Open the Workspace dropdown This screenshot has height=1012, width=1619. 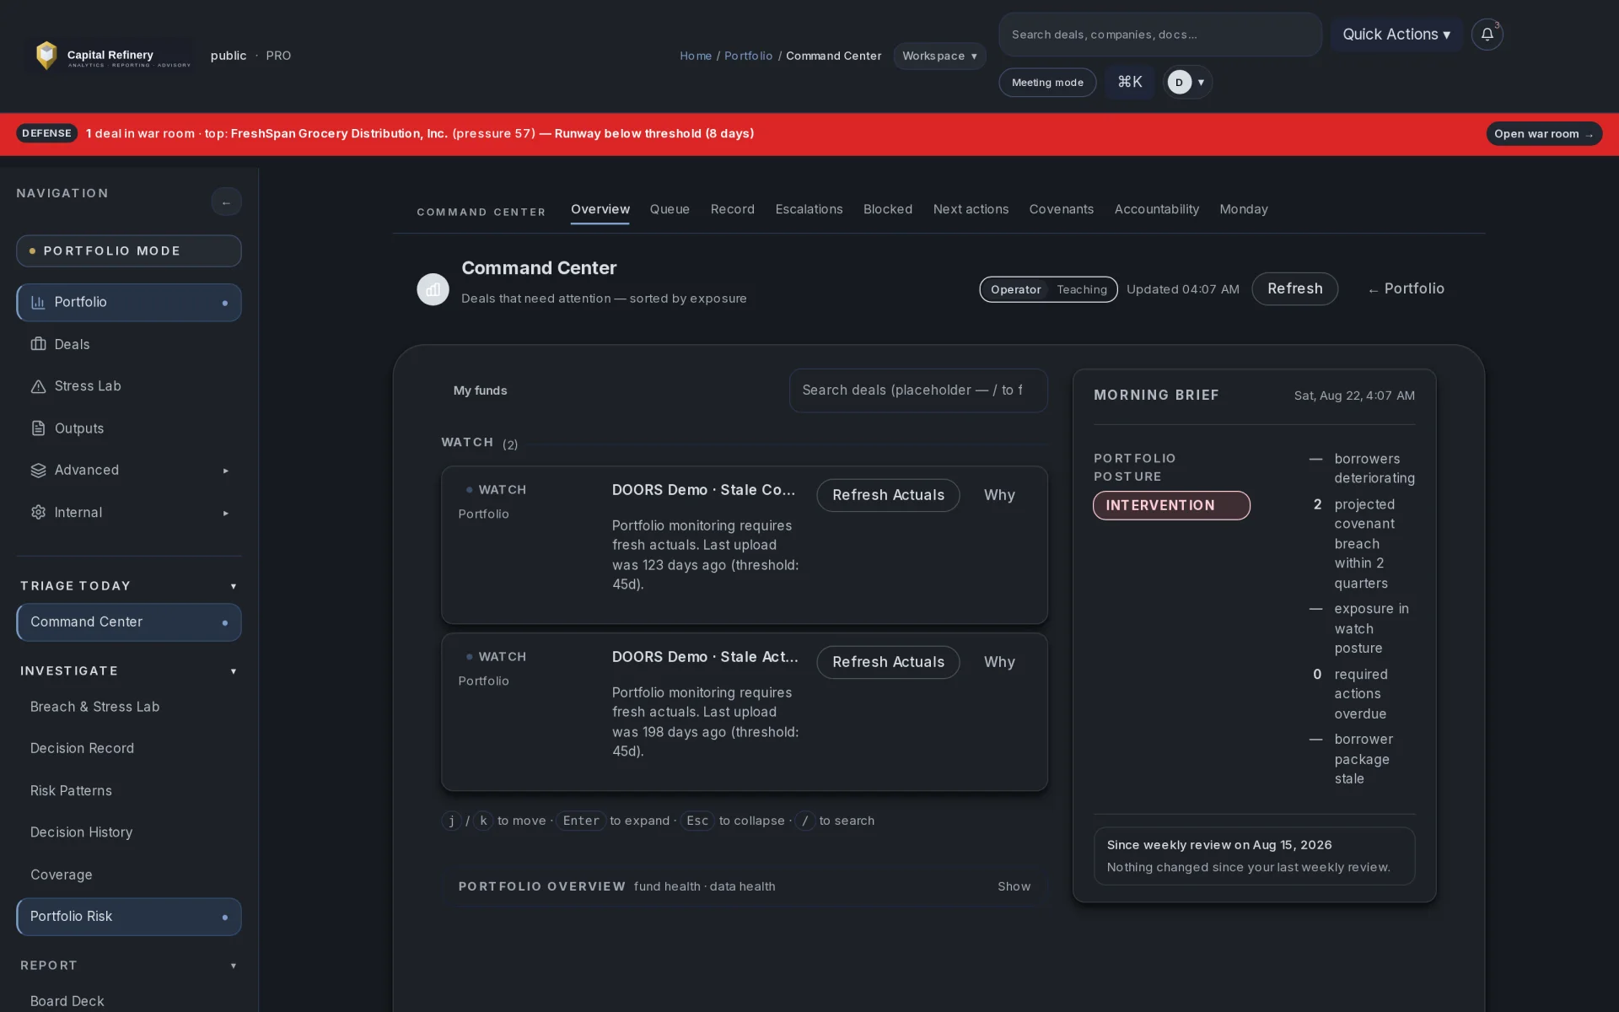939,56
